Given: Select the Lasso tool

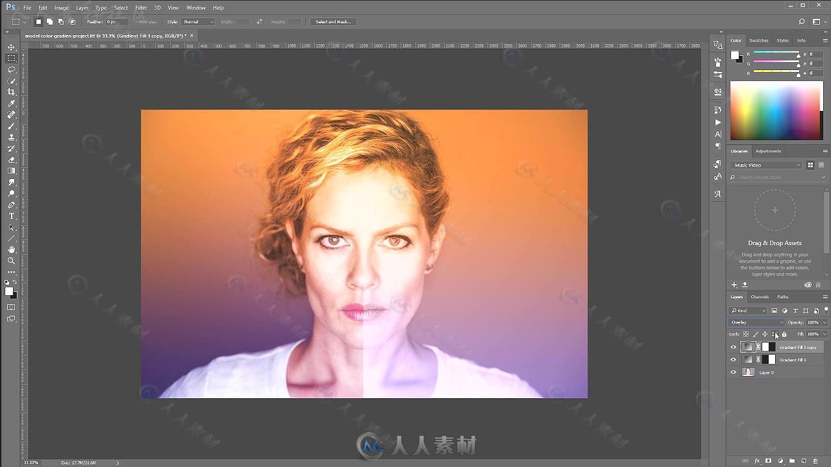Looking at the screenshot, I should click(x=12, y=69).
